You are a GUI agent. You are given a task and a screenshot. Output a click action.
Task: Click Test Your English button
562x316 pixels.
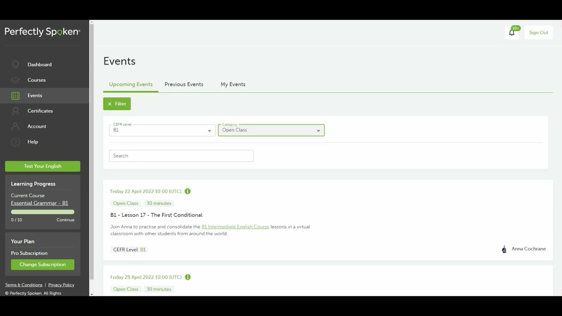pyautogui.click(x=43, y=166)
